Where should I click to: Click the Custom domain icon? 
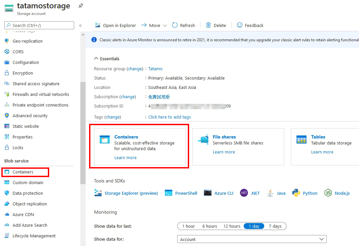point(7,182)
